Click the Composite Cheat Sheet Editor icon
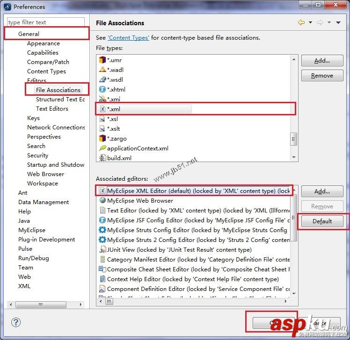Viewport: 350px width, 340px height. coord(102,269)
